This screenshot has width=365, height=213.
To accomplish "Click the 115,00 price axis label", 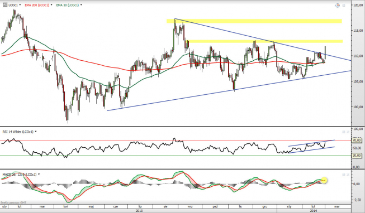I will click(x=358, y=31).
